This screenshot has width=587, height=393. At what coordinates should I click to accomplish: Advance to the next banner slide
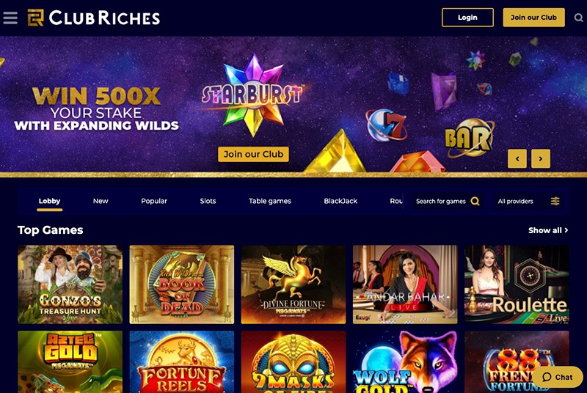541,158
